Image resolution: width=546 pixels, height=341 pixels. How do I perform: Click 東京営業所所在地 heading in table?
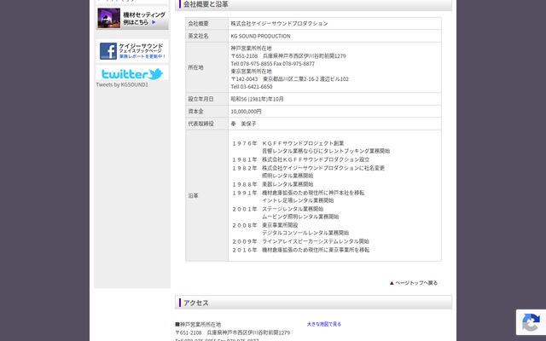(251, 72)
